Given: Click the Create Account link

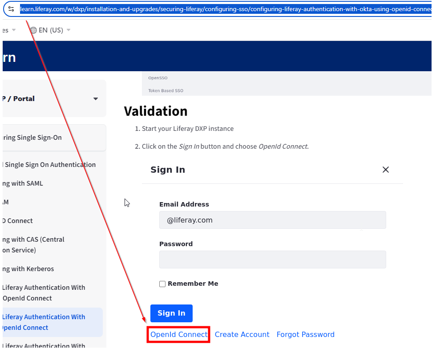Looking at the screenshot, I should [242, 334].
